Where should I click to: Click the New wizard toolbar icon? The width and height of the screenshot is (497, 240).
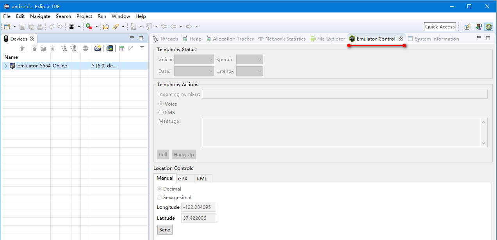point(7,26)
